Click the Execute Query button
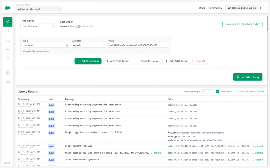Screen dimensions: 270x168 [x=247, y=77]
